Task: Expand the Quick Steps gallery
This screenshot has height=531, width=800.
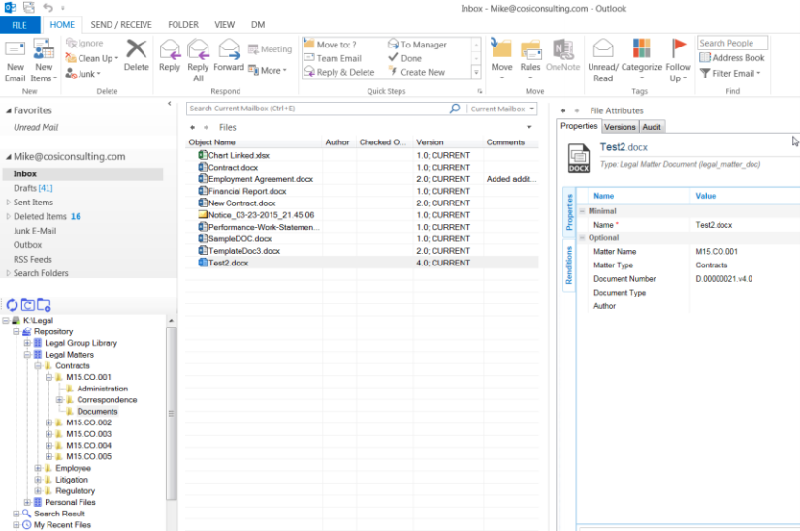Action: pos(476,73)
